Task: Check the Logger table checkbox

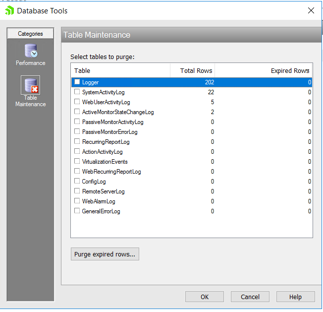Action: coord(77,82)
